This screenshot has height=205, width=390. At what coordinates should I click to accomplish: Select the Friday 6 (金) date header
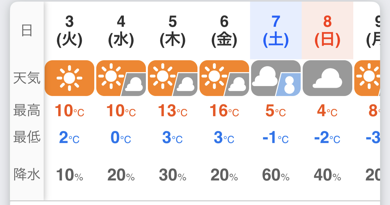point(224,31)
